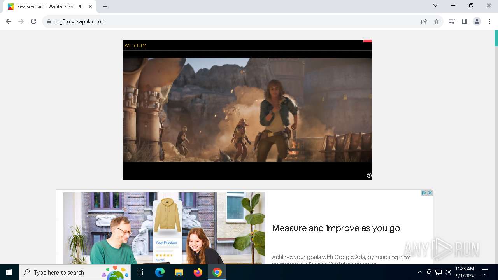Click 'Ad : (0:04)' countdown text
The height and width of the screenshot is (280, 498).
click(x=135, y=45)
